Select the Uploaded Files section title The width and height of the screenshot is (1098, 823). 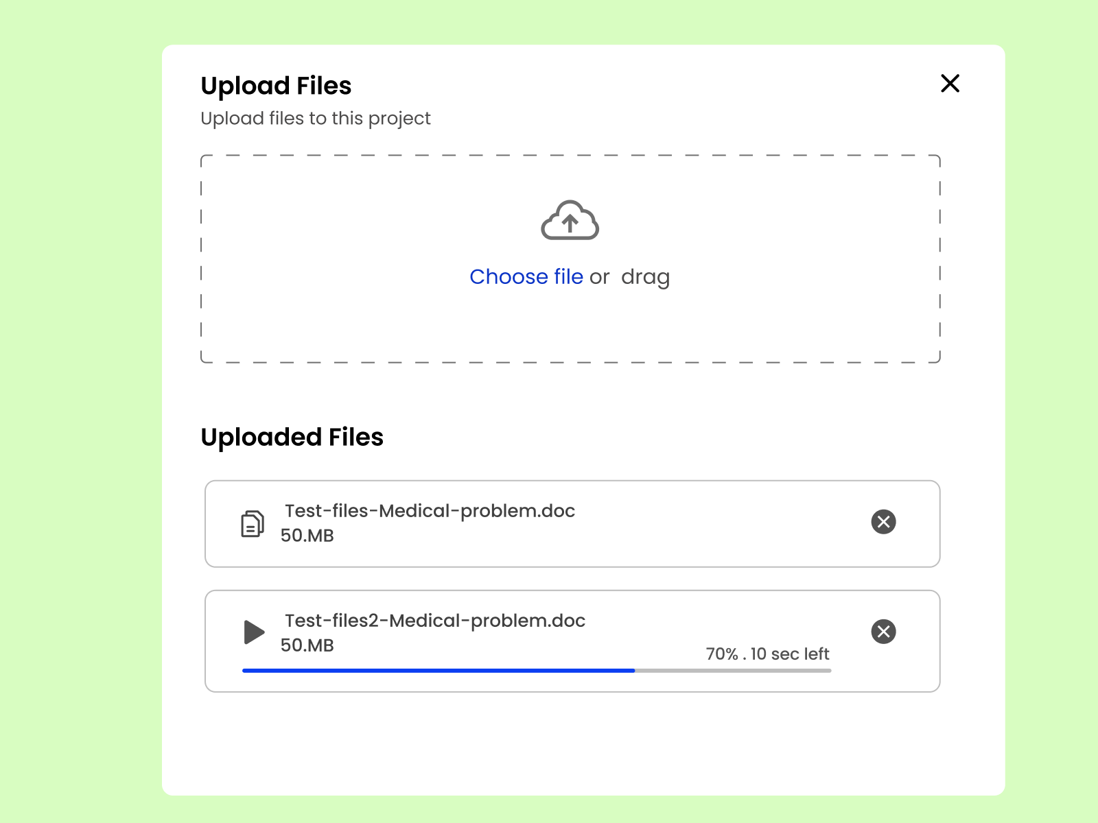click(292, 437)
